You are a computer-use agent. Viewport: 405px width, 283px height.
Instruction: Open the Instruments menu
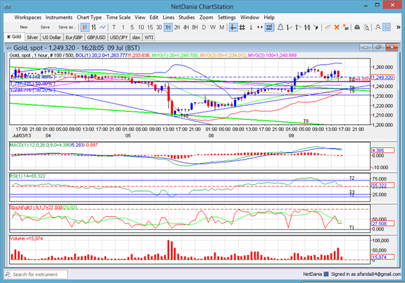(59, 17)
